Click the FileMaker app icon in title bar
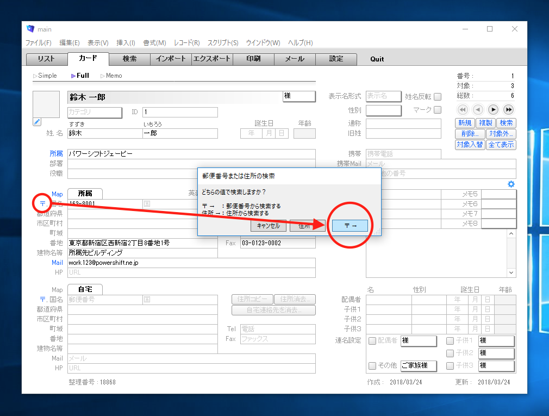Image resolution: width=549 pixels, height=416 pixels. tap(30, 29)
